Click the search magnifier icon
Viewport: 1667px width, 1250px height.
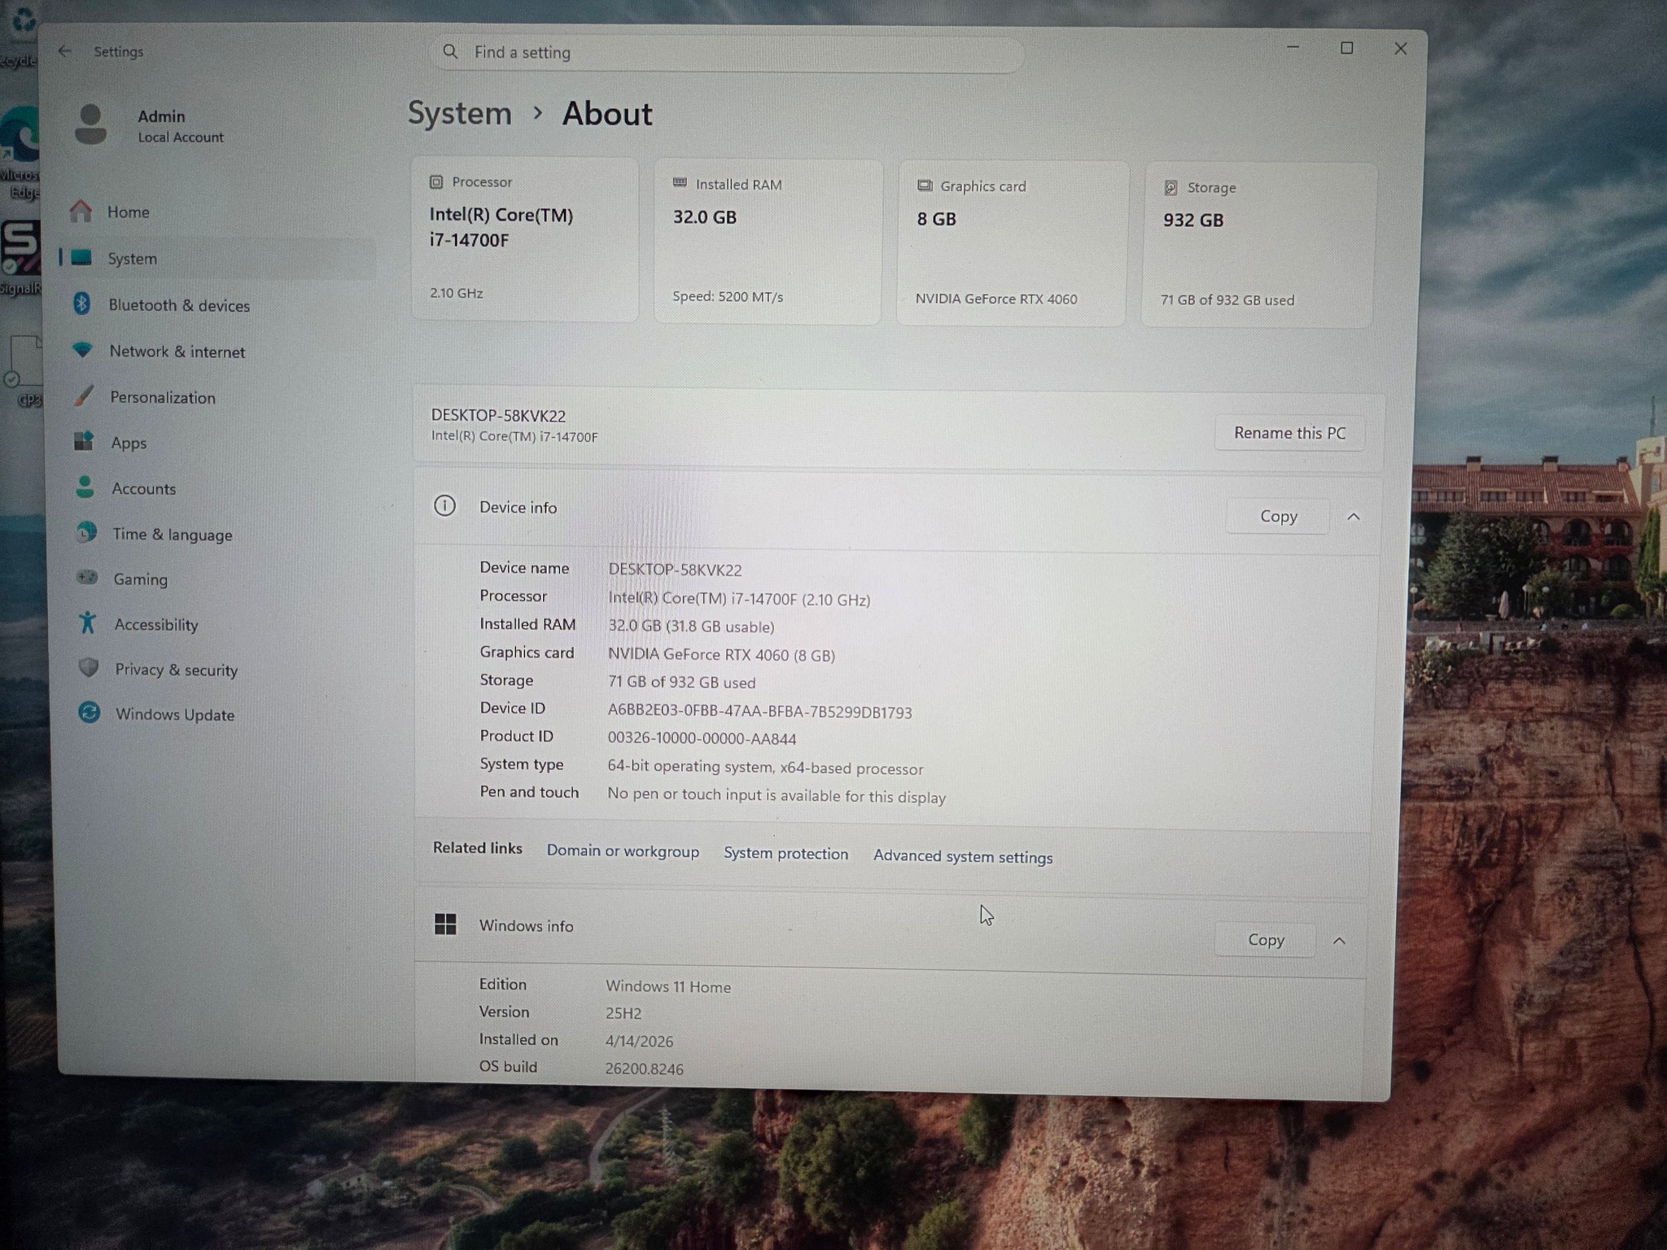click(450, 52)
